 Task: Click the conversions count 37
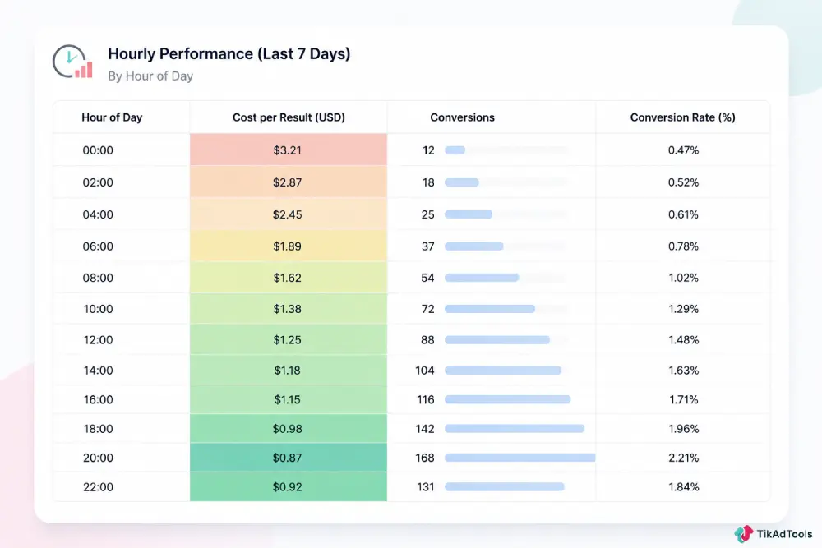(x=427, y=246)
